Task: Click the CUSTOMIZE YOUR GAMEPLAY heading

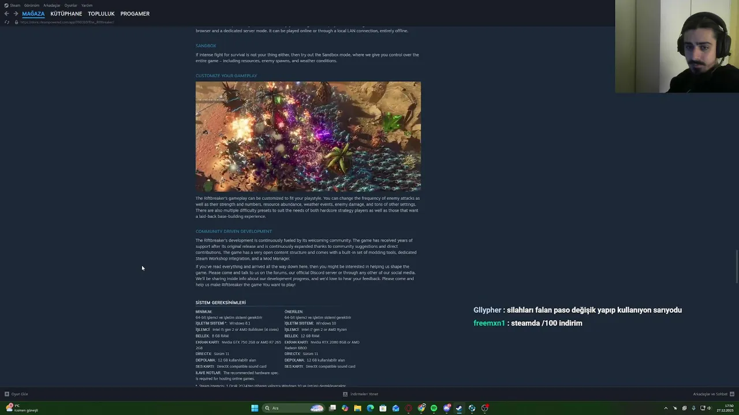Action: tap(226, 76)
